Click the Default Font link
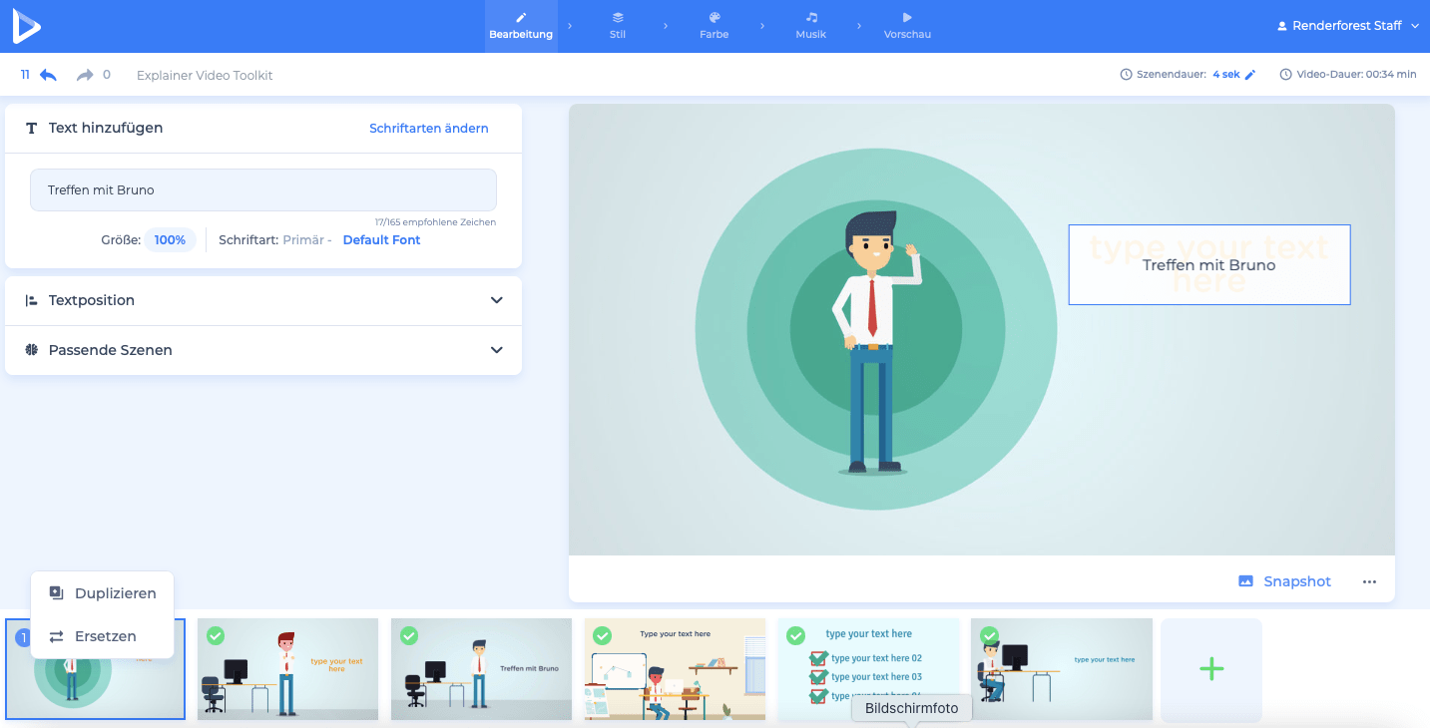 tap(381, 240)
